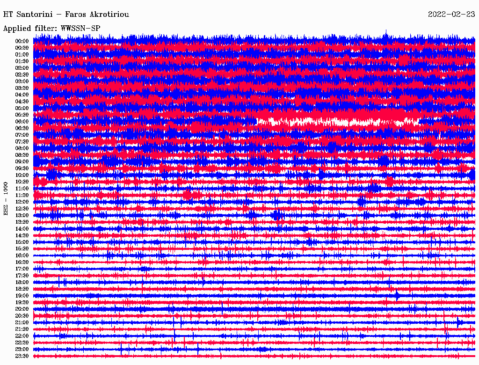Select the 12:00 time label
Screen dimensions: 479x365
(22, 202)
